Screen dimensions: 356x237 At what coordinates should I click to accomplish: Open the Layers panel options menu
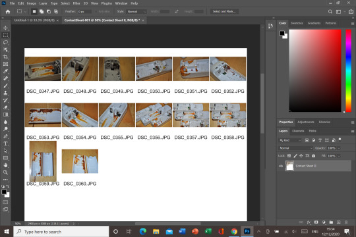pos(353,131)
